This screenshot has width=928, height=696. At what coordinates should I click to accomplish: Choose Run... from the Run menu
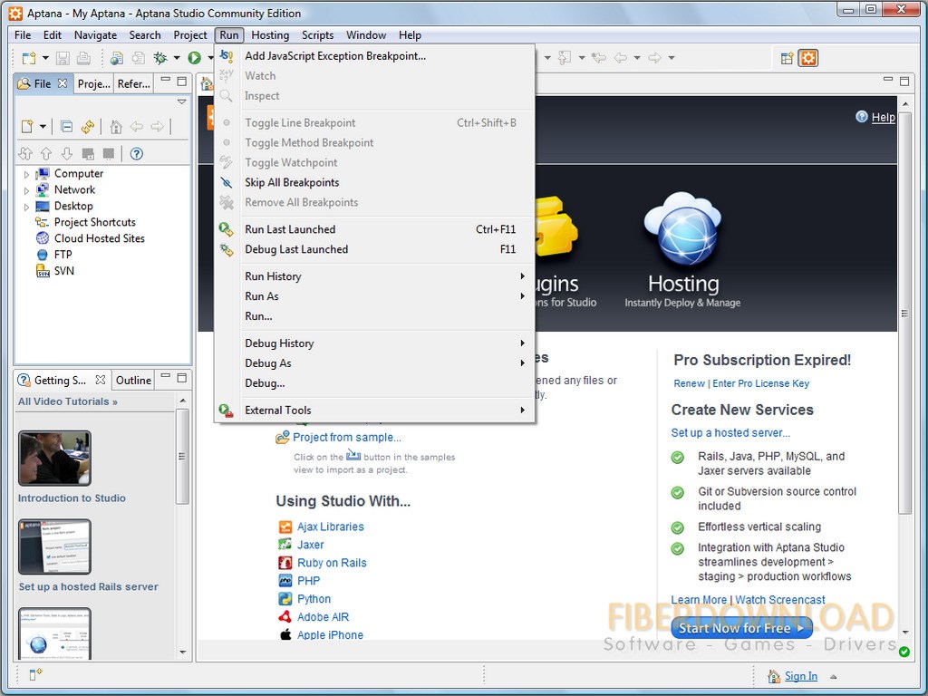(375, 316)
